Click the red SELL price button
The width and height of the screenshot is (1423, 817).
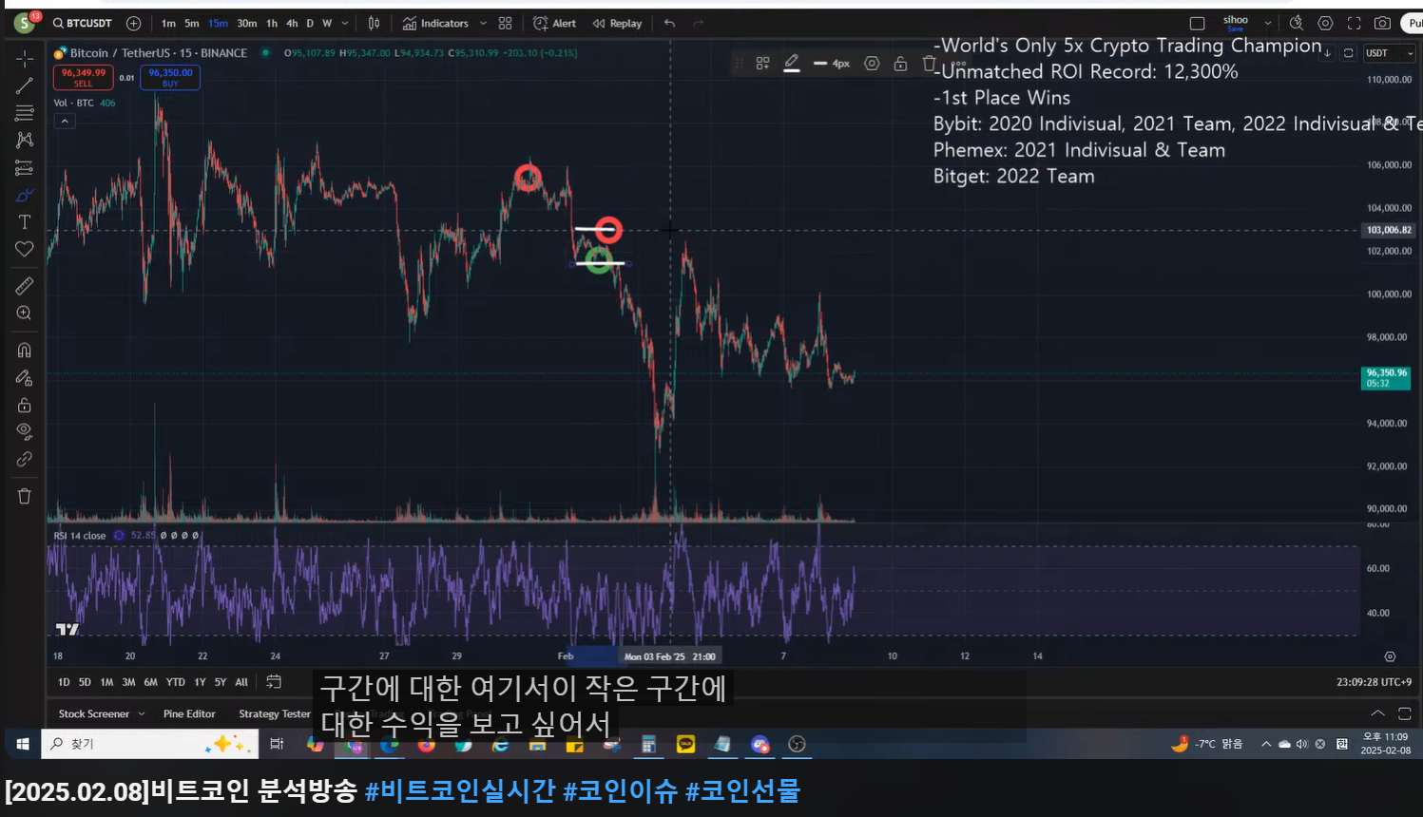pos(84,77)
